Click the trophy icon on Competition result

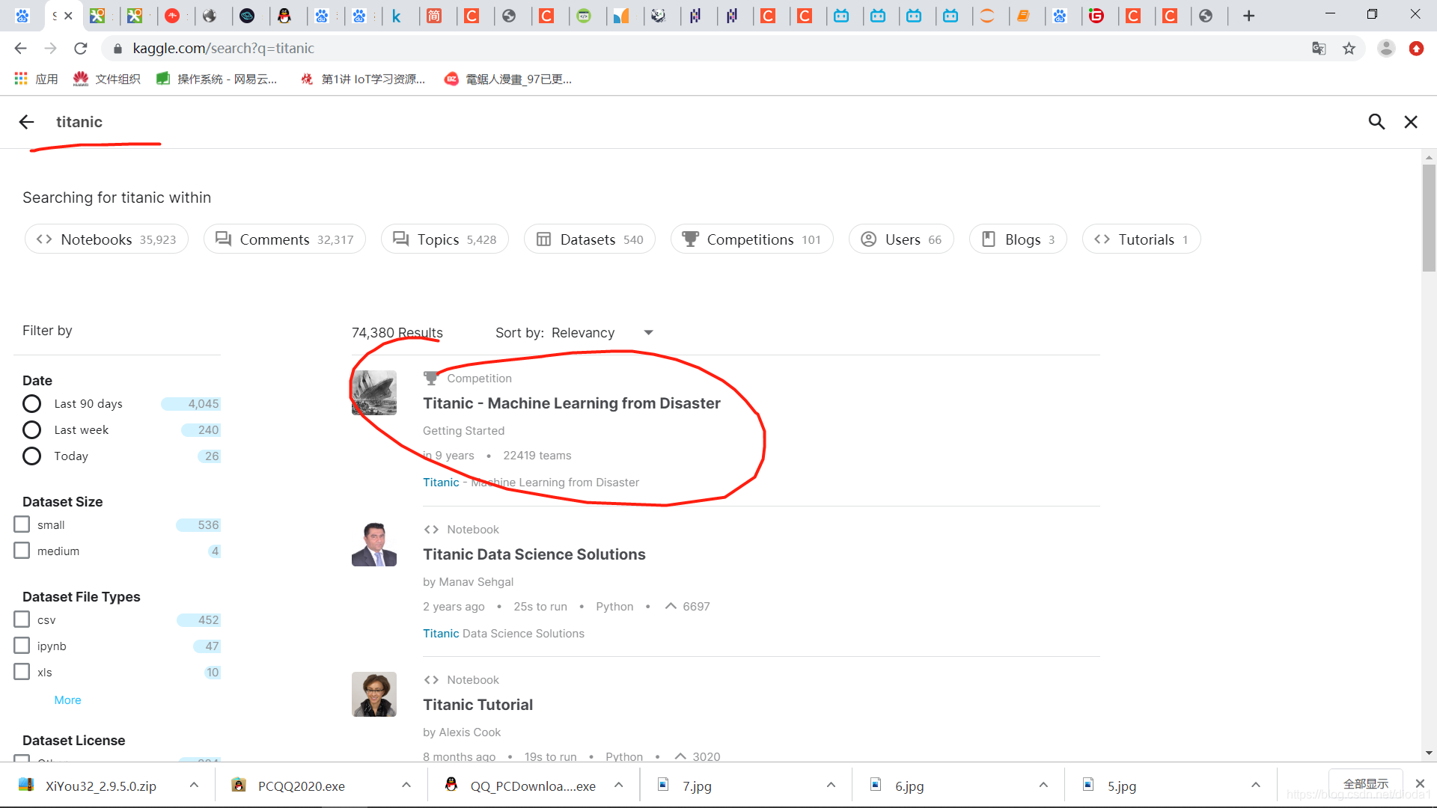[430, 379]
